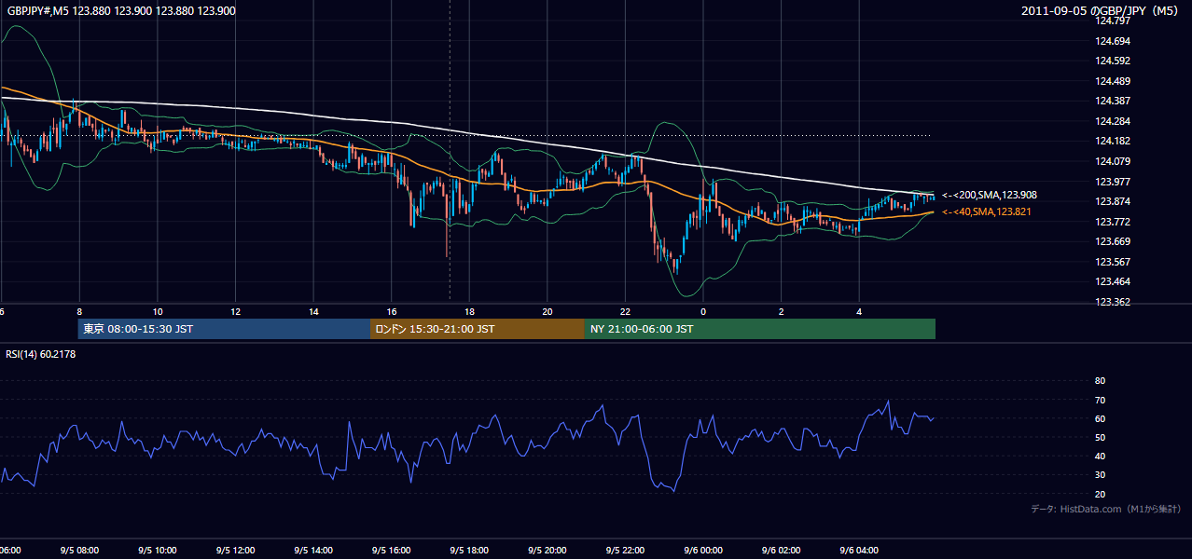Click price level 124.694 on the axis
The height and width of the screenshot is (559, 1192).
click(1113, 41)
